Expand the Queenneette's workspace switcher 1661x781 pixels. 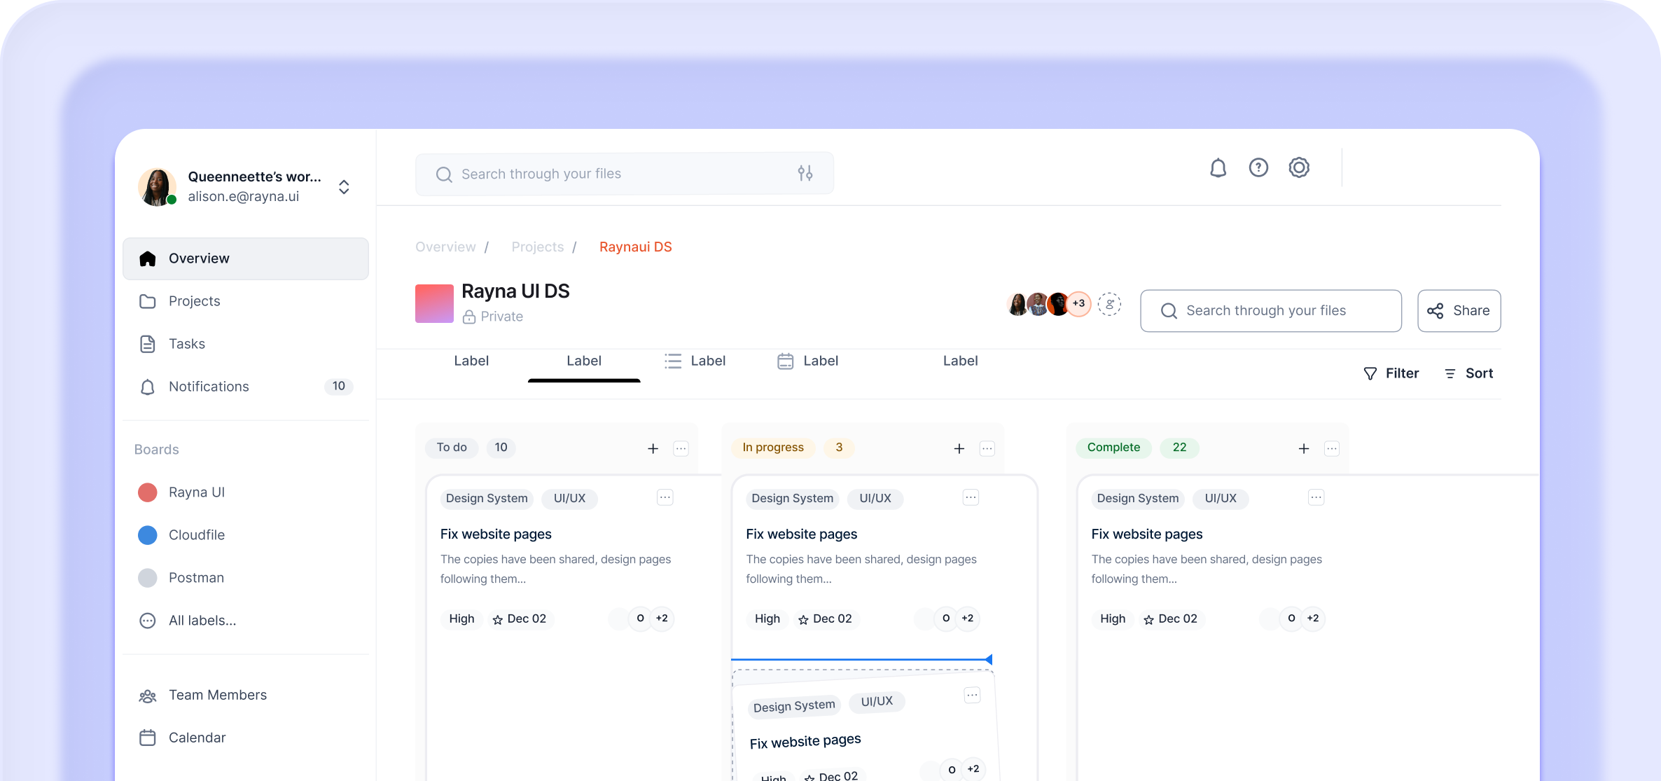click(x=344, y=187)
